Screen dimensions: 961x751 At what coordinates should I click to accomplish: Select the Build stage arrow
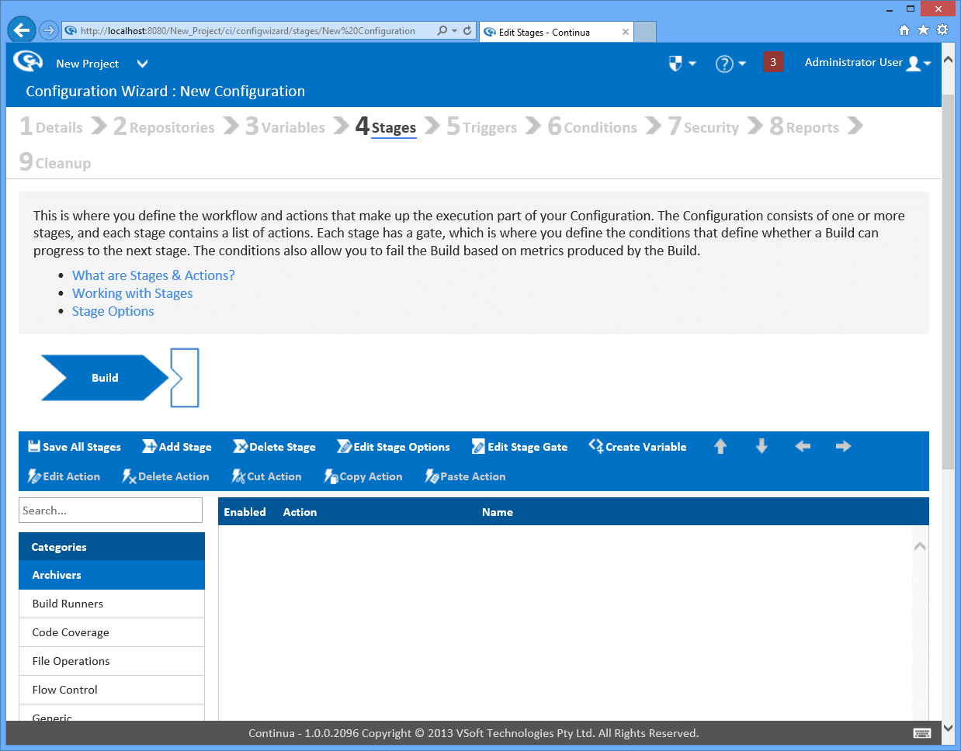[x=105, y=378]
